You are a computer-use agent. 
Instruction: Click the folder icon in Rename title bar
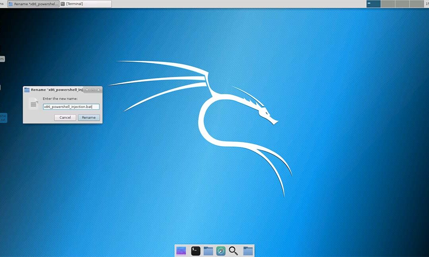pyautogui.click(x=27, y=90)
